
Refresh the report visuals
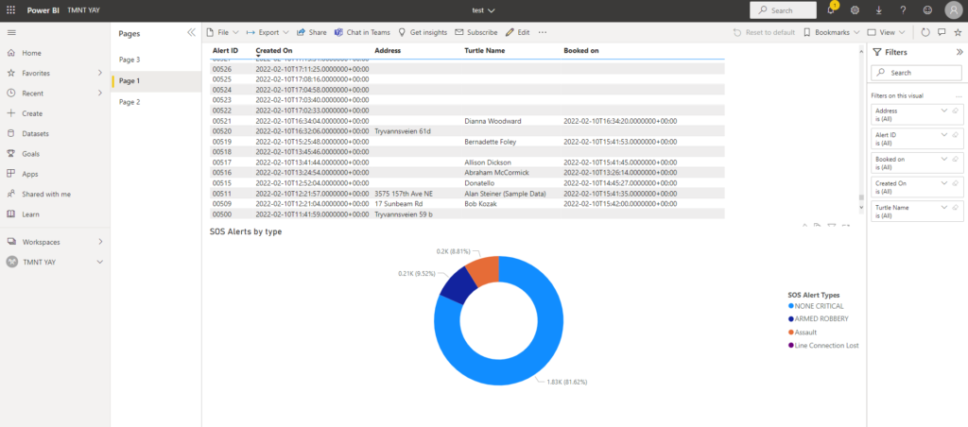(925, 32)
